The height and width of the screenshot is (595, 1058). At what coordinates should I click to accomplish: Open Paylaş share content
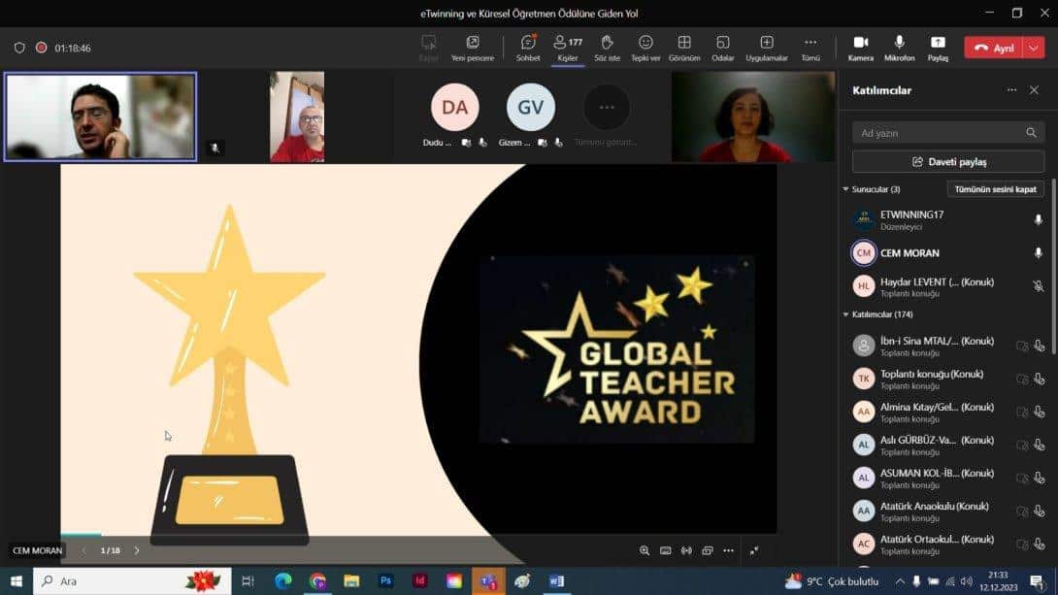pyautogui.click(x=938, y=48)
